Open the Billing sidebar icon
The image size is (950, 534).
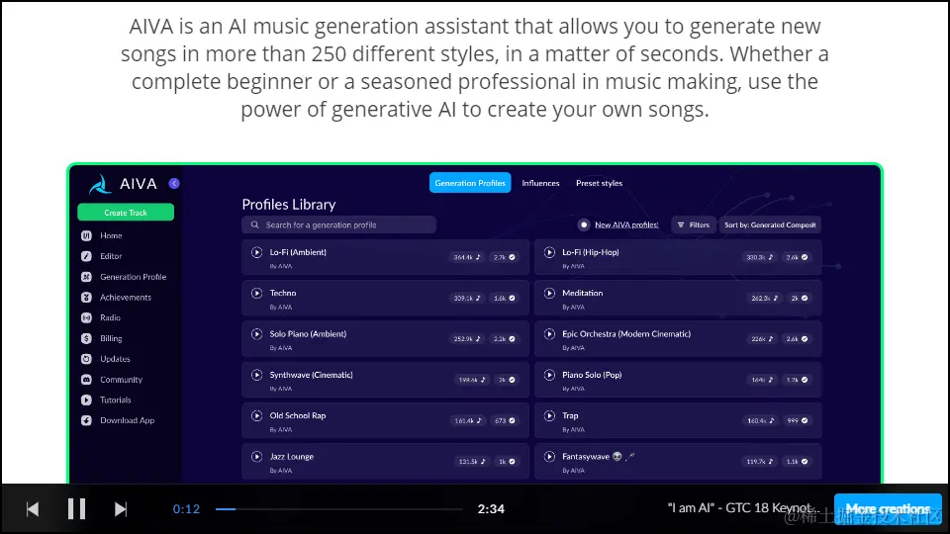pos(86,338)
